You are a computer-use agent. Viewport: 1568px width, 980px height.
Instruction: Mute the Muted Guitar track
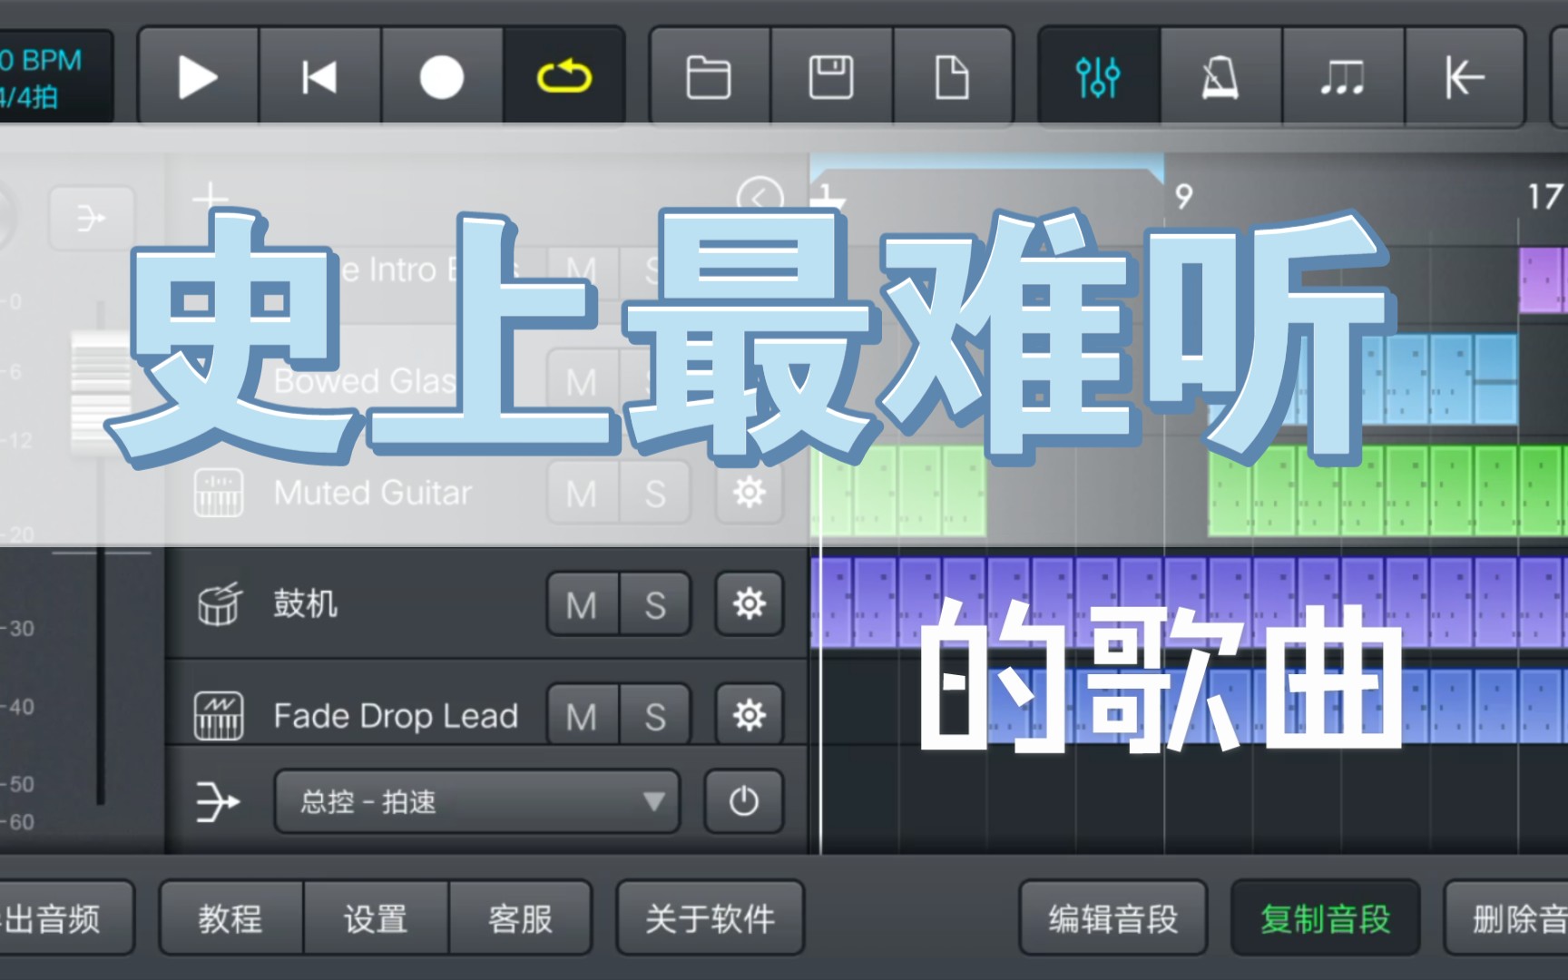coord(581,493)
